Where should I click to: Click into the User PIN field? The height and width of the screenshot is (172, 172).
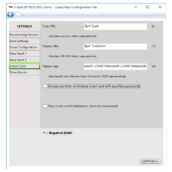[116, 27]
